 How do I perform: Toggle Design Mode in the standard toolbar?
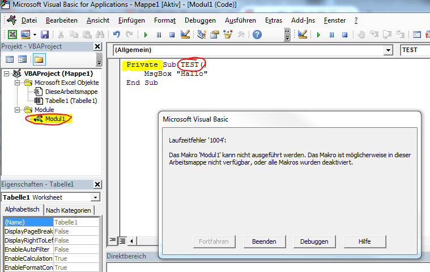pos(185,34)
